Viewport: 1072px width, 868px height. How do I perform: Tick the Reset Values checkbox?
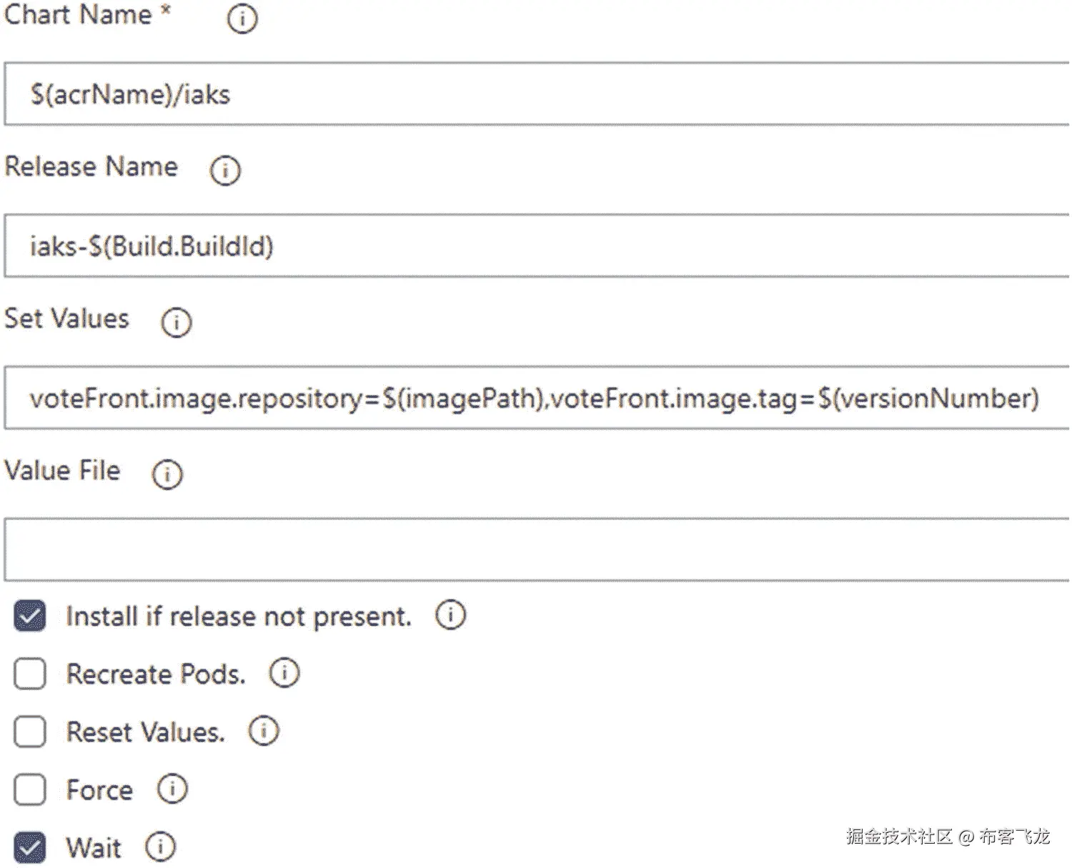click(x=30, y=732)
